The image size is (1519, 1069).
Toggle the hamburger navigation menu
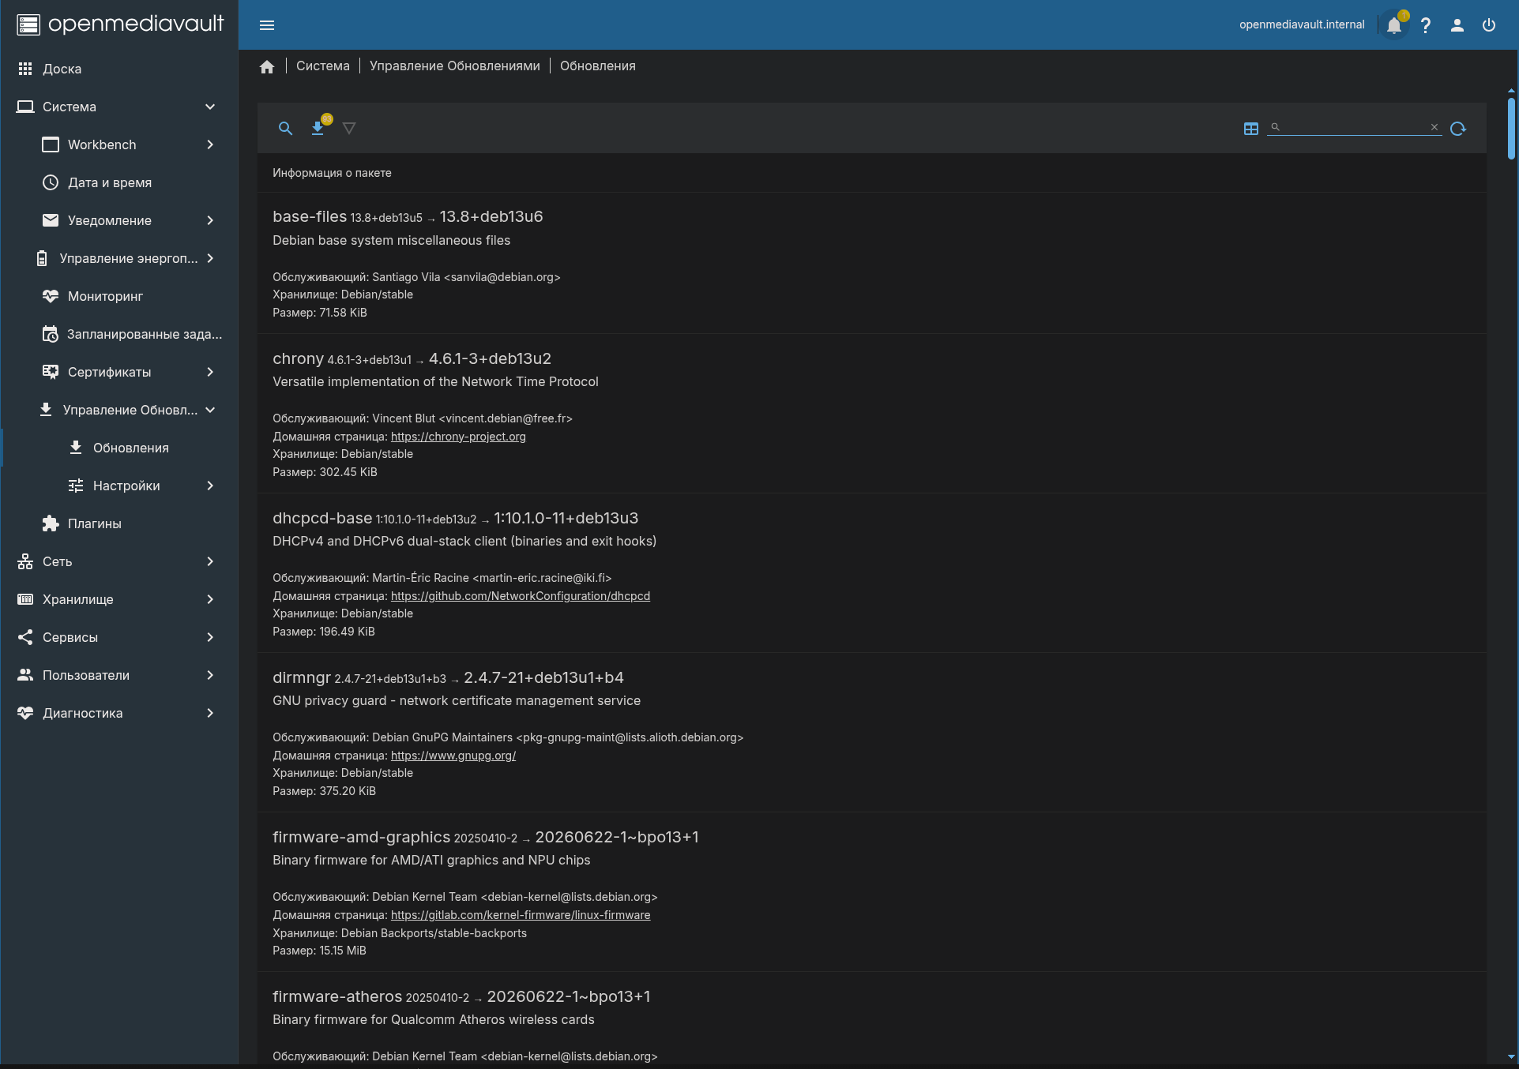[x=267, y=25]
